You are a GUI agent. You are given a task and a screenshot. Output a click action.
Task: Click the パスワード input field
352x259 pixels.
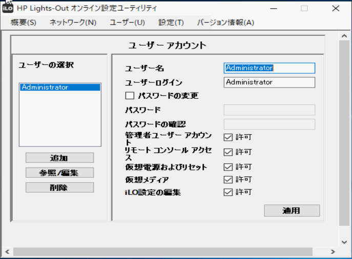[270, 110]
